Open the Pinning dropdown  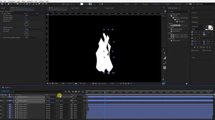(34, 29)
